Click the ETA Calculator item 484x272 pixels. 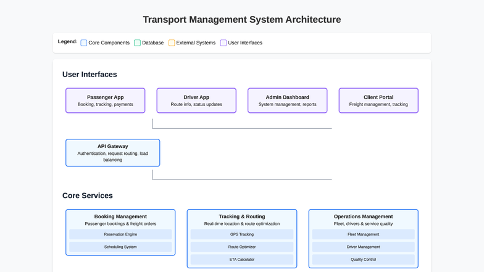click(x=242, y=260)
